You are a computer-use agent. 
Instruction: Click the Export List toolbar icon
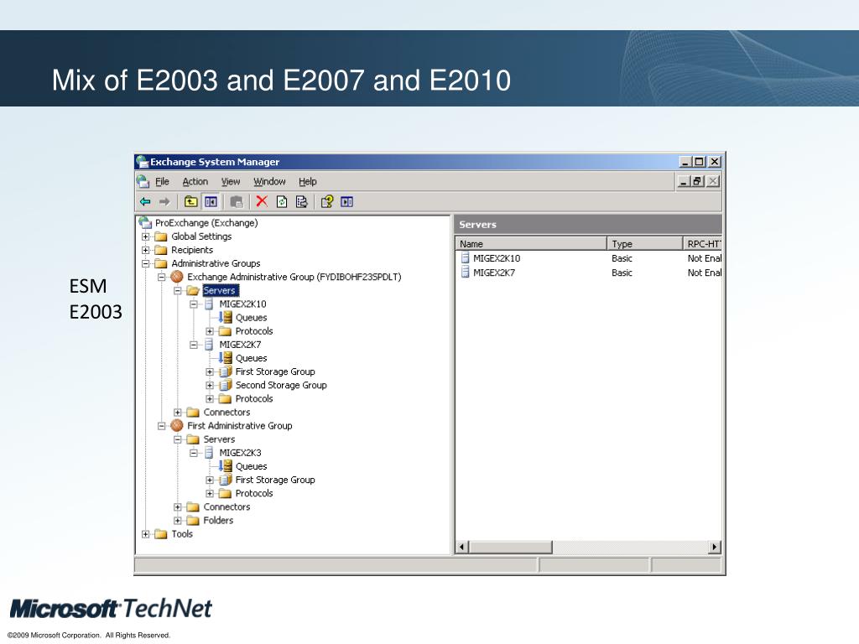pos(302,201)
